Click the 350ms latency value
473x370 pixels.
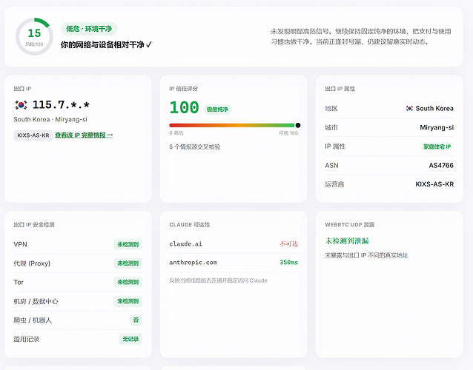tap(288, 263)
